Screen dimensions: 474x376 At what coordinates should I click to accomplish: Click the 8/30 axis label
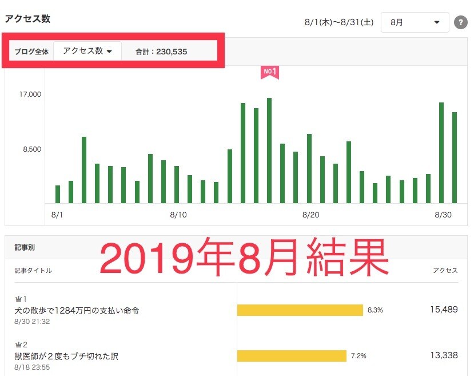(443, 215)
